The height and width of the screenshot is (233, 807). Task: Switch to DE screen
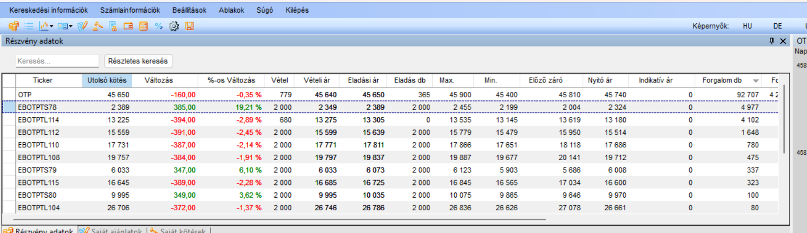point(777,26)
